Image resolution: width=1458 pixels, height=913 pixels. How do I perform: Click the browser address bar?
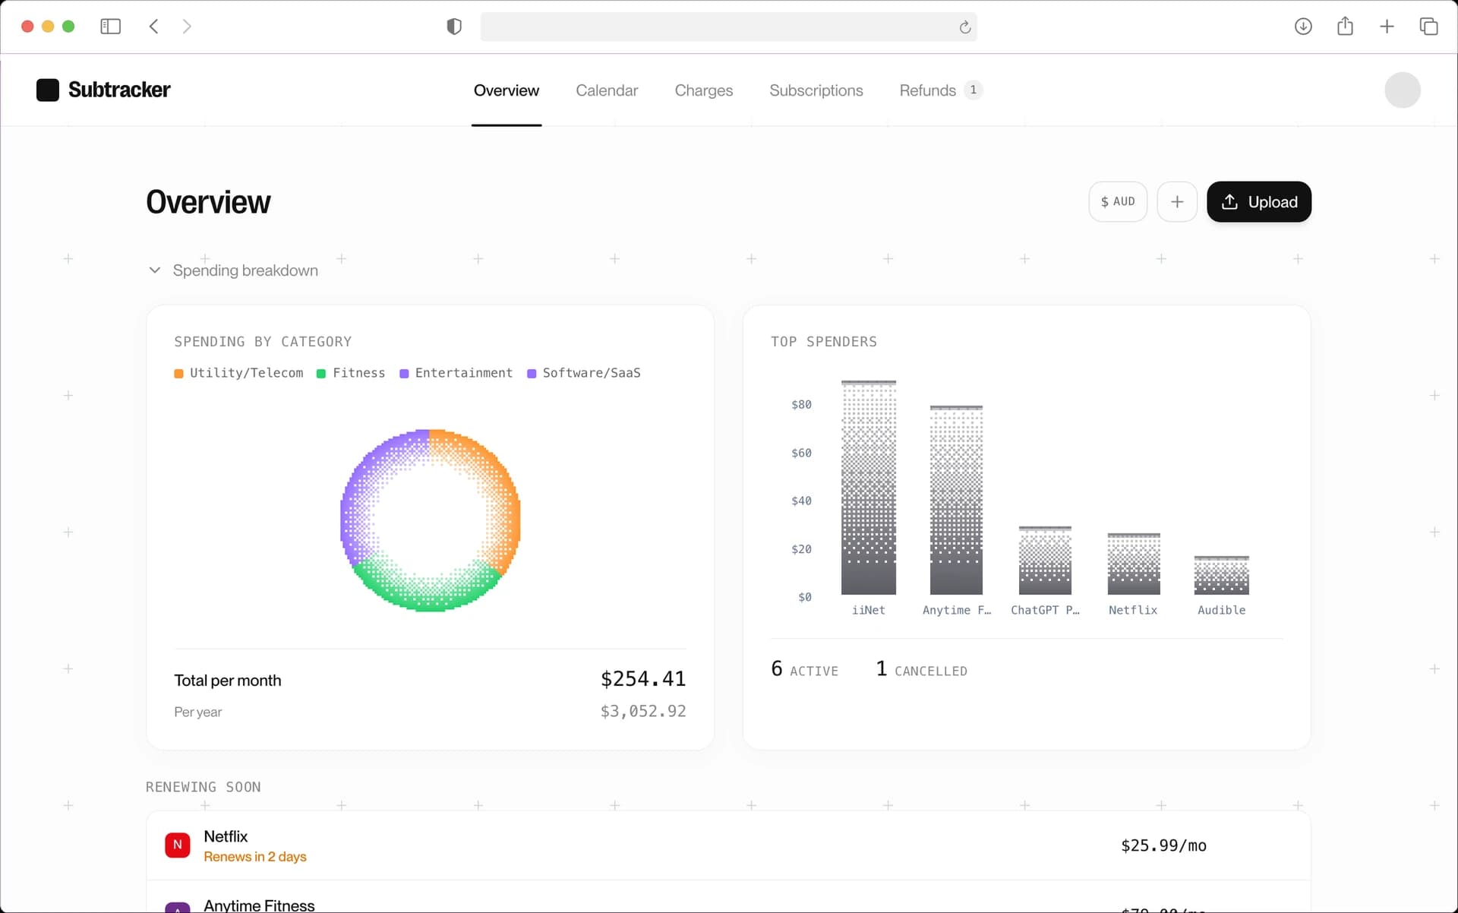click(x=728, y=27)
